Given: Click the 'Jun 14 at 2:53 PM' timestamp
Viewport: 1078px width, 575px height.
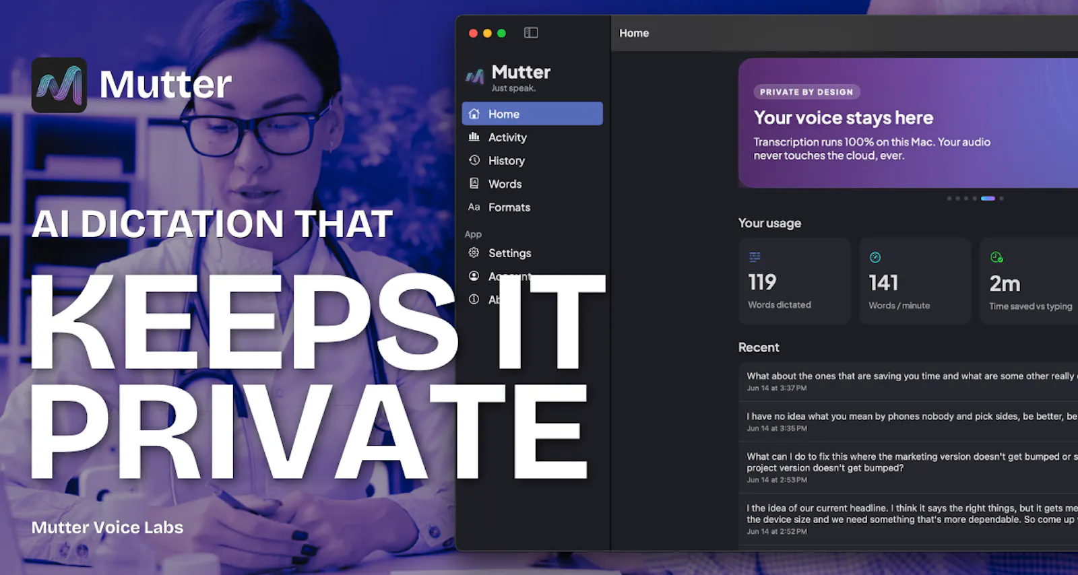Looking at the screenshot, I should 776,480.
